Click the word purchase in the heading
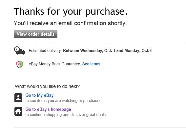 pos(106,12)
